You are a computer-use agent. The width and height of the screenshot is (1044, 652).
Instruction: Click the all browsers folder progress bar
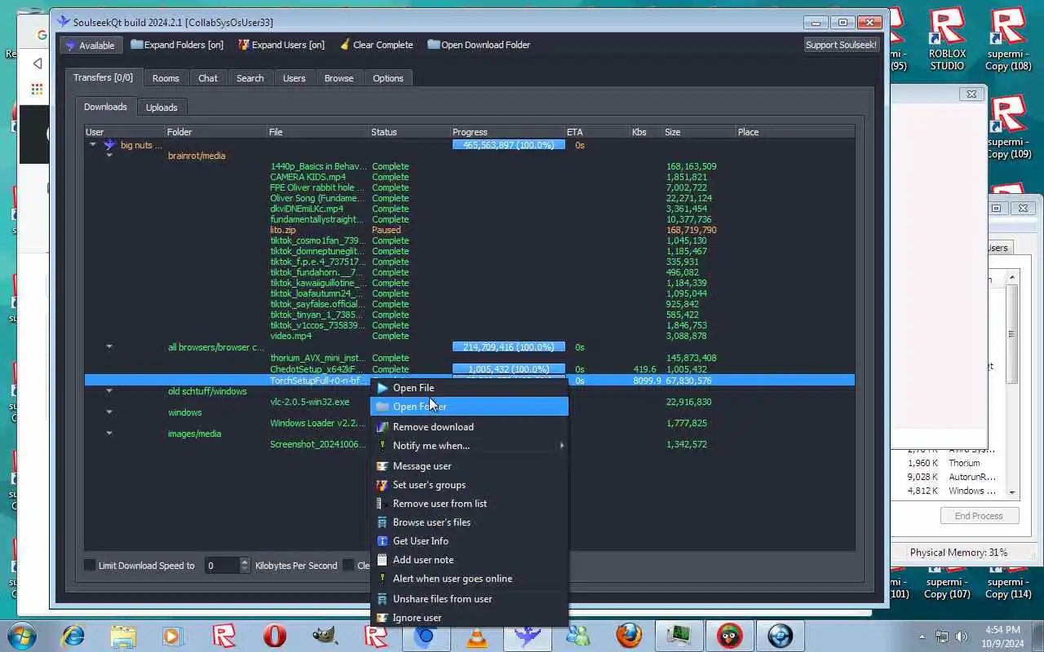(508, 347)
